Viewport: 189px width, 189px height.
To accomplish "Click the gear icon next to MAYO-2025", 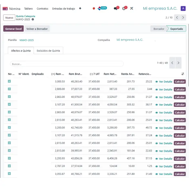I will pos(33,19).
